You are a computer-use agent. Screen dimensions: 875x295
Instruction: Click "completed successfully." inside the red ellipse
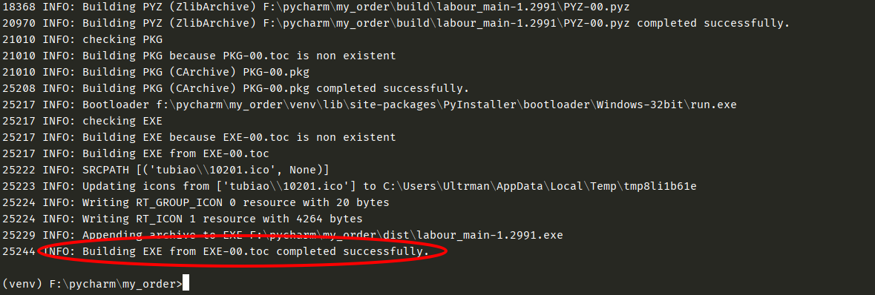(x=353, y=251)
